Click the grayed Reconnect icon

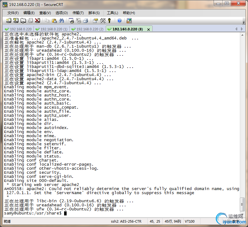point(30,21)
